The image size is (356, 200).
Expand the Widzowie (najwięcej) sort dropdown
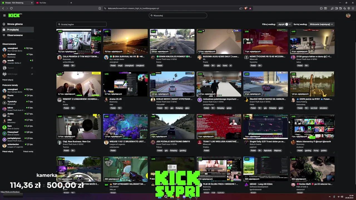coord(322,24)
